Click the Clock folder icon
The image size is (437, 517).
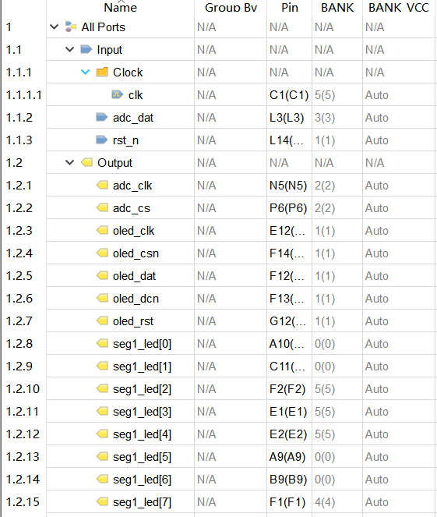pos(102,72)
